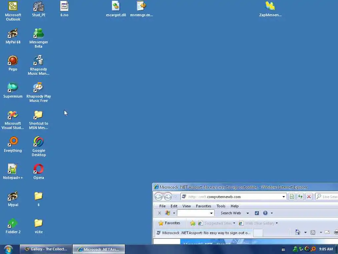Click the blue help question-mark toolbar icon
Screen dimensions: 338x254
point(265,213)
